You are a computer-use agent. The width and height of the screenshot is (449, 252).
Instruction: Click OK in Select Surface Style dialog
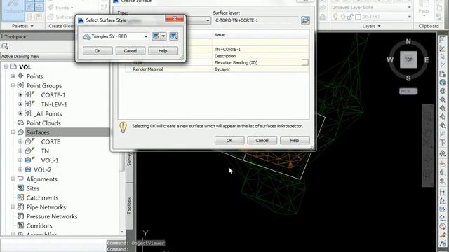[x=98, y=51]
